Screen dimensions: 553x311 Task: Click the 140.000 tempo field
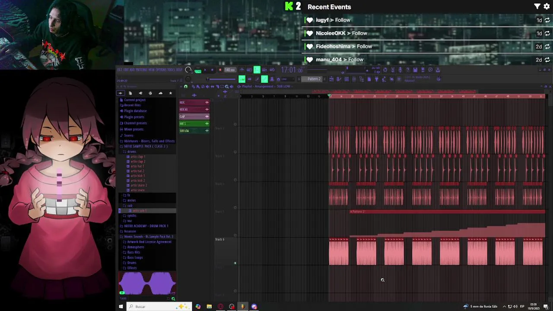click(x=230, y=70)
